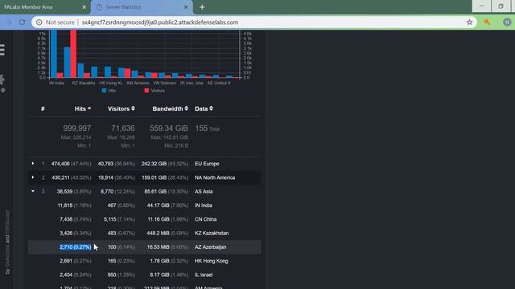Click the total 71,636 visitors figure

[123, 128]
